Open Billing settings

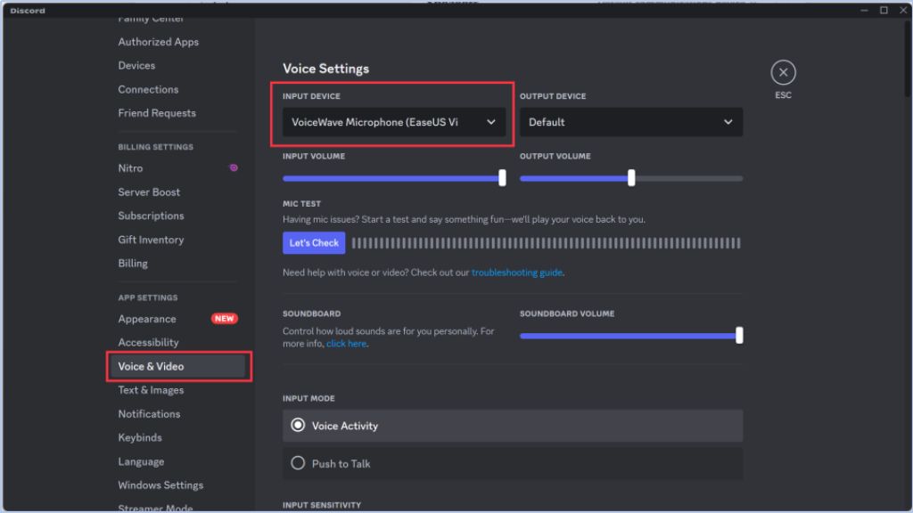coord(133,264)
